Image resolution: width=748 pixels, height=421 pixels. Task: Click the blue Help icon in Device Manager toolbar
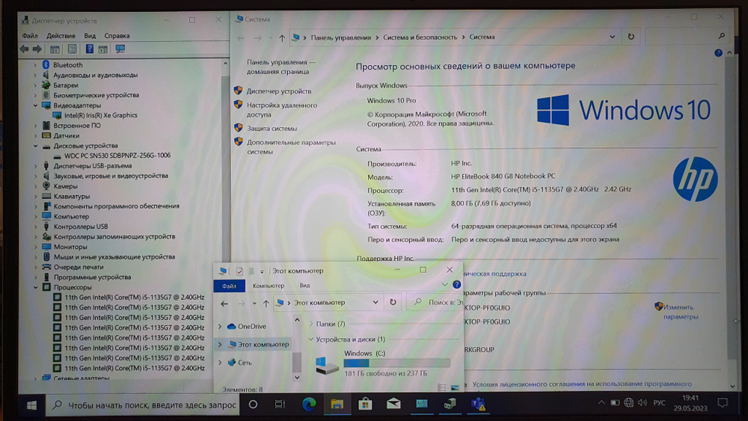pyautogui.click(x=89, y=49)
